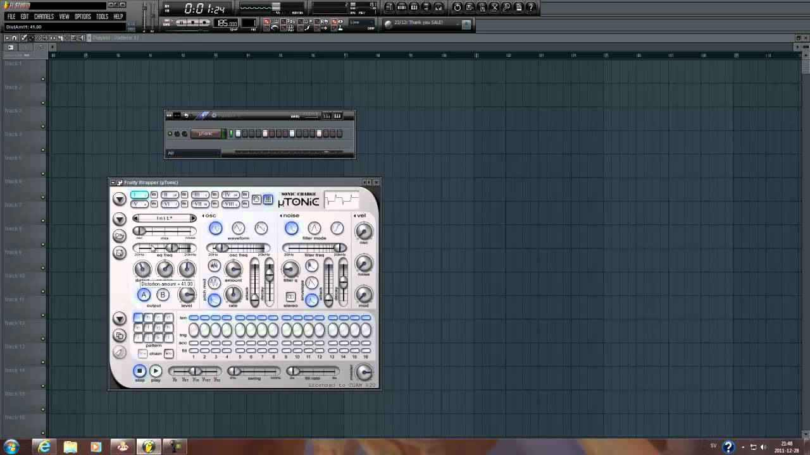Mute drum channel VI in µTonic
Image resolution: width=810 pixels, height=455 pixels.
184,204
